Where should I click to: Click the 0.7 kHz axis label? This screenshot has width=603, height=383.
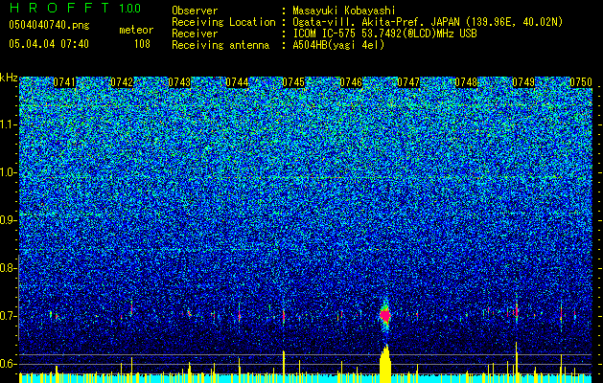pos(7,316)
